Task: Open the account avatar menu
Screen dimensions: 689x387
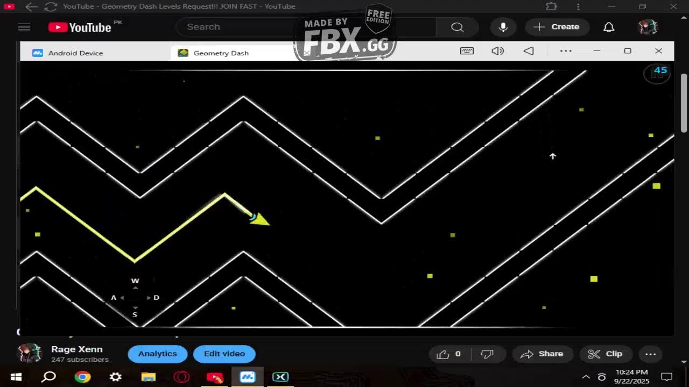Action: pos(648,27)
